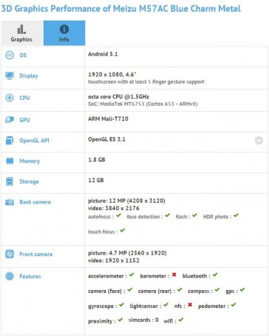Click the Back camera label
Viewport: 269px width, 336px height.
pyautogui.click(x=35, y=202)
